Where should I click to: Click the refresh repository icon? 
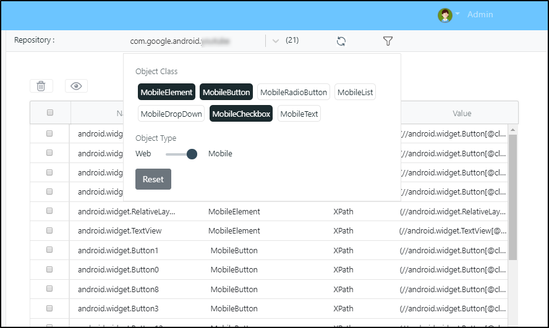(x=341, y=41)
